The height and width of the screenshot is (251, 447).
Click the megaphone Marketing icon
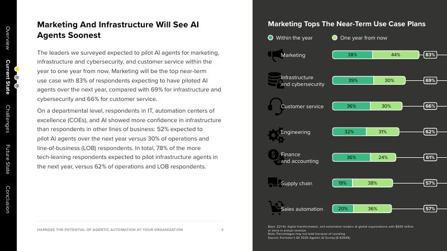275,55
